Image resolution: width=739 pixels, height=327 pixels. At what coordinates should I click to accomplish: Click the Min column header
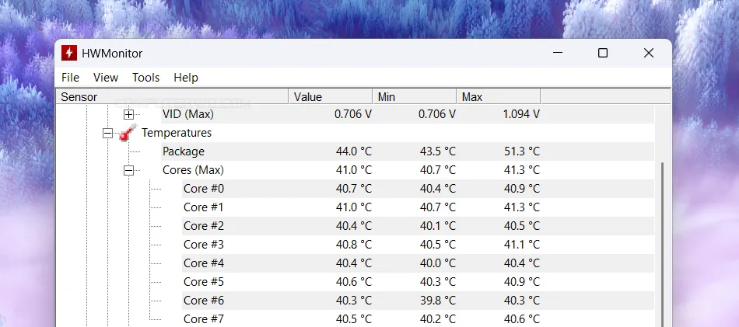click(x=415, y=97)
